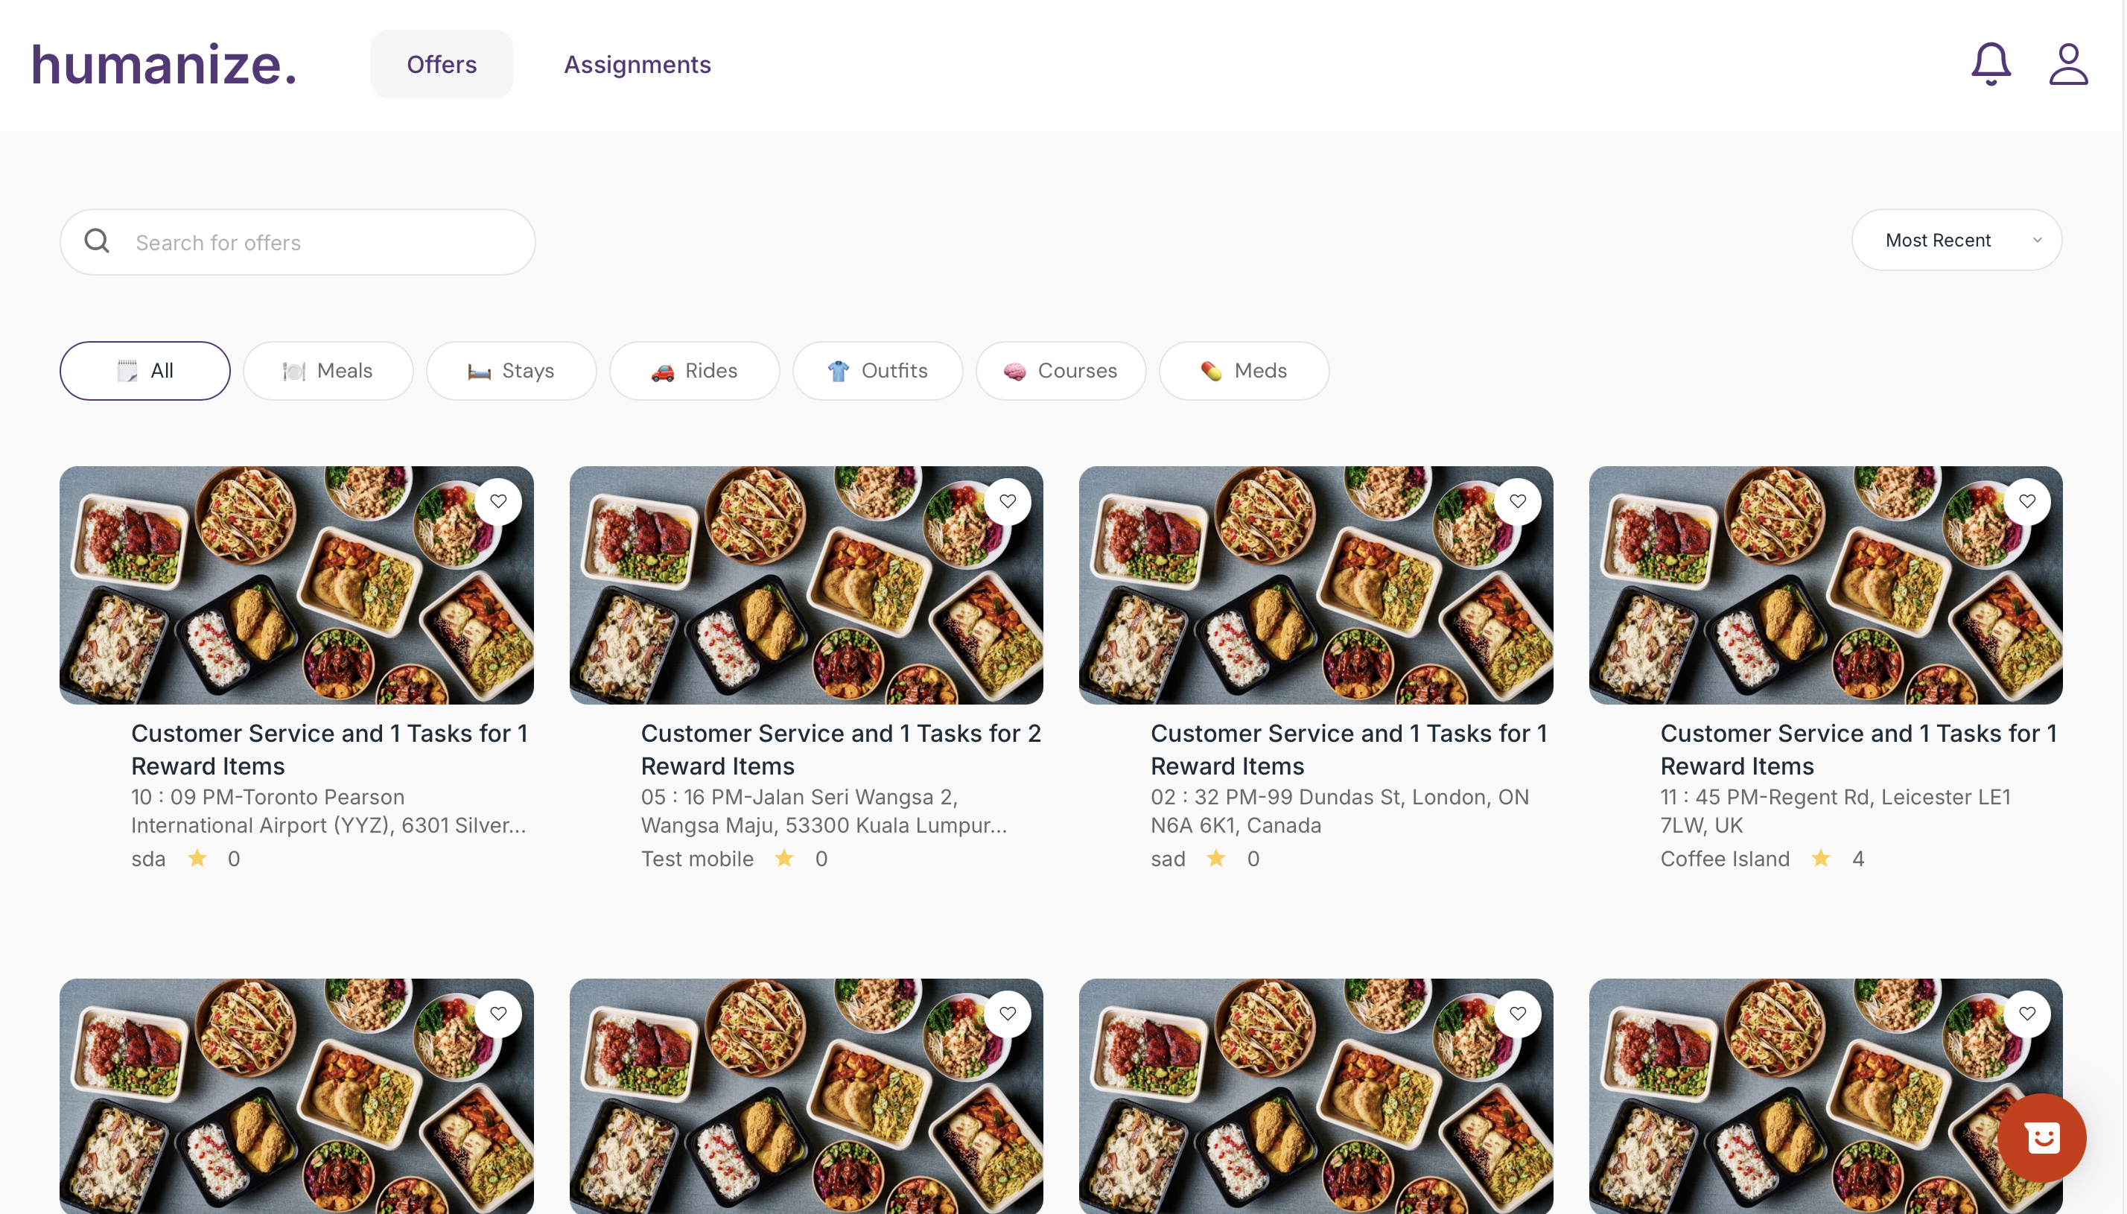Click the address '02 : 32 PM-99 Dundas St'

coord(1341,811)
